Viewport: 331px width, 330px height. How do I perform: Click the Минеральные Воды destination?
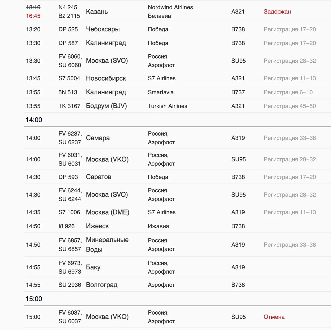point(107,244)
